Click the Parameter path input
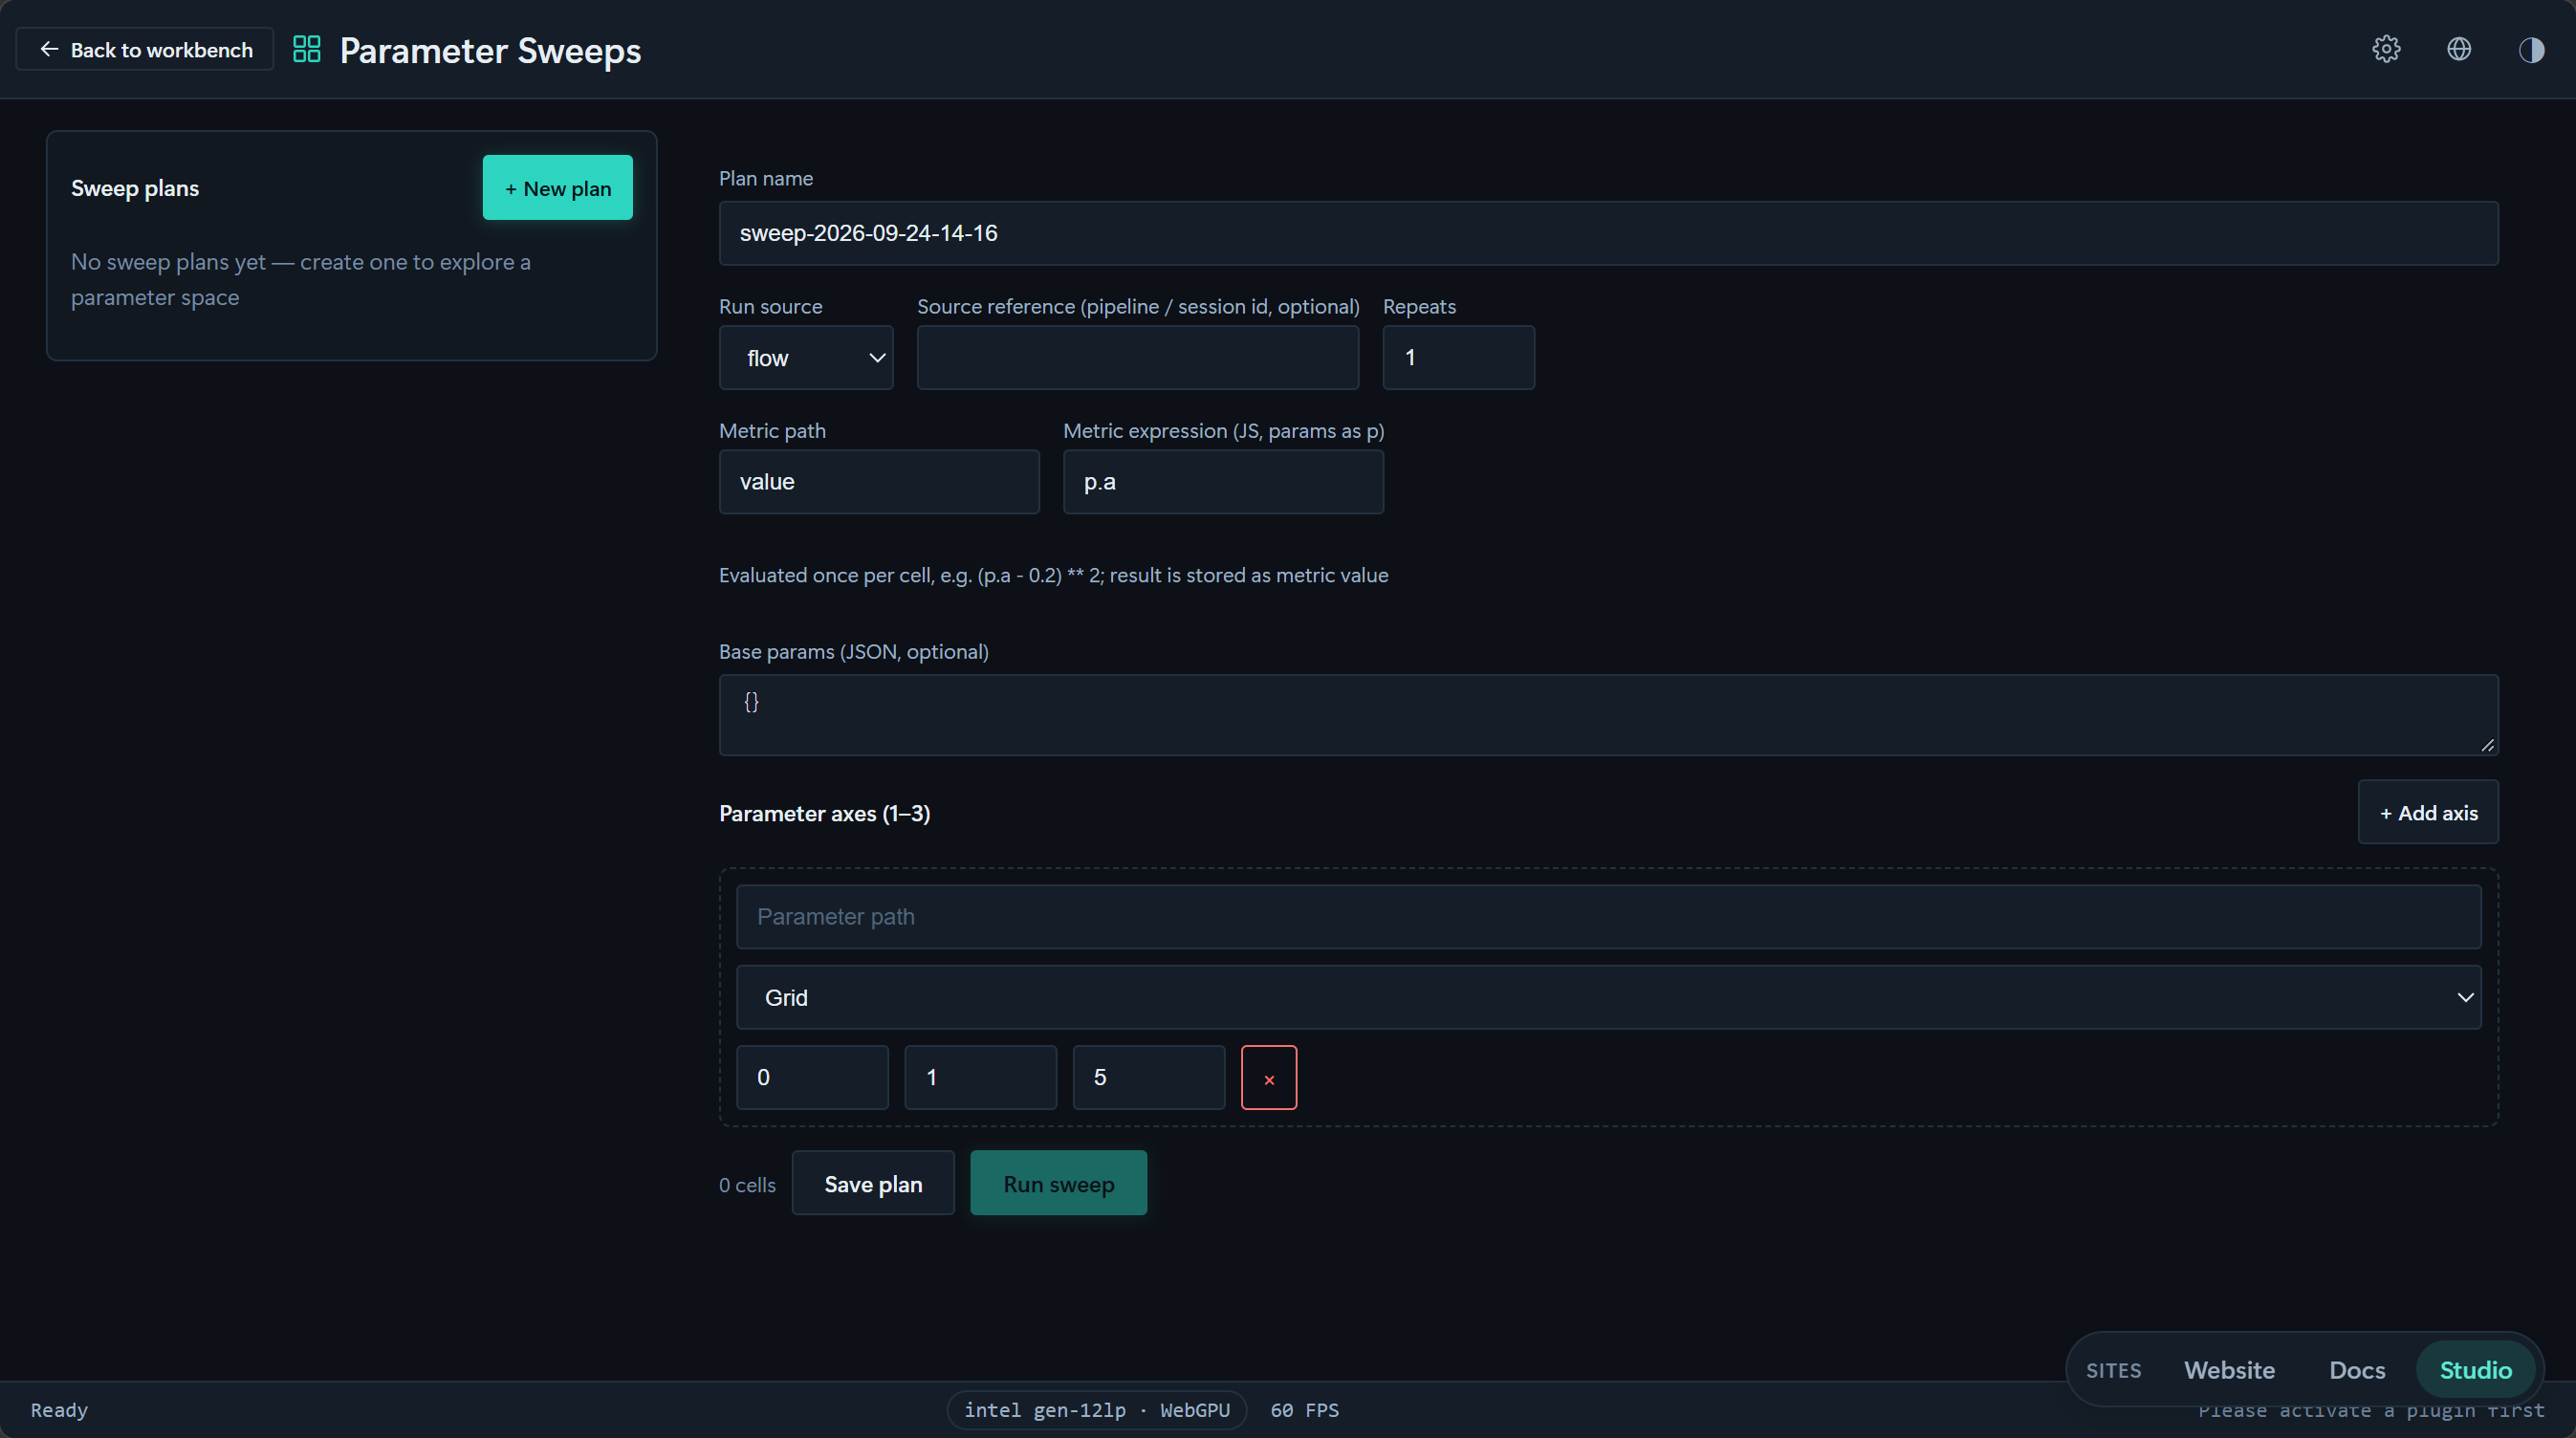 [1608, 917]
